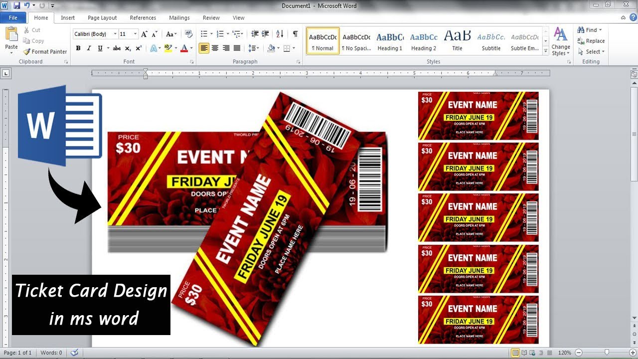Apply the Title style
Screen dimensions: 638x359
[457, 41]
